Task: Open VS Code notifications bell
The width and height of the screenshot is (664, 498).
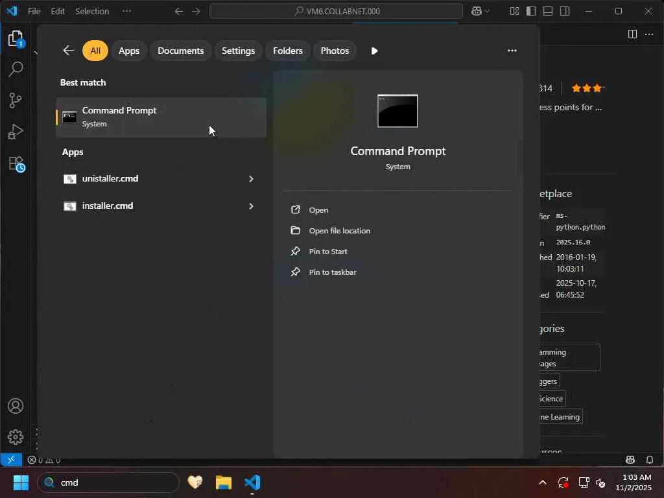Action: 649,460
